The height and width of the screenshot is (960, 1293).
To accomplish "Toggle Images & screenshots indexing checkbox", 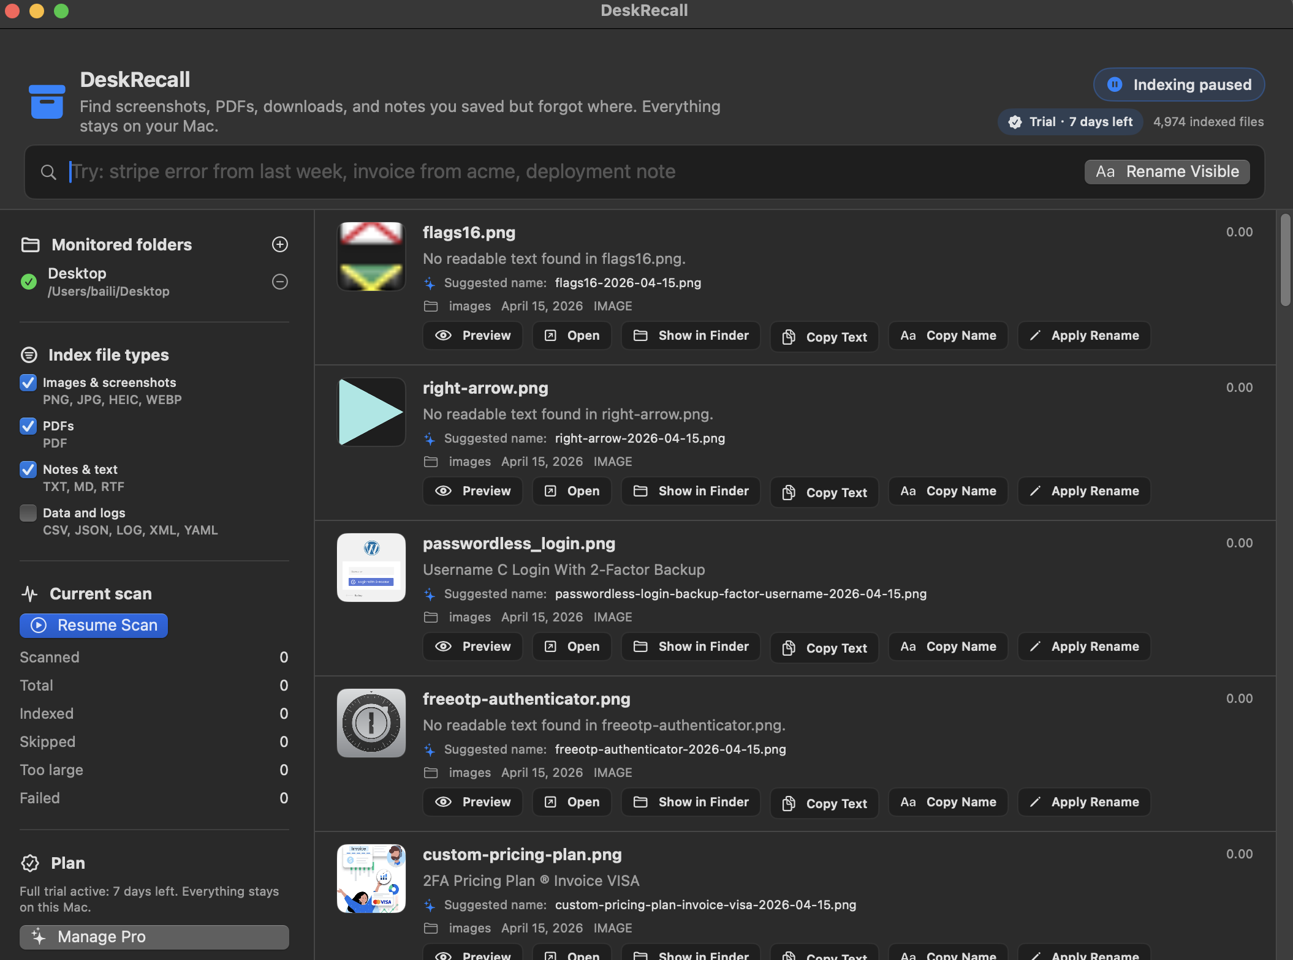I will (28, 383).
